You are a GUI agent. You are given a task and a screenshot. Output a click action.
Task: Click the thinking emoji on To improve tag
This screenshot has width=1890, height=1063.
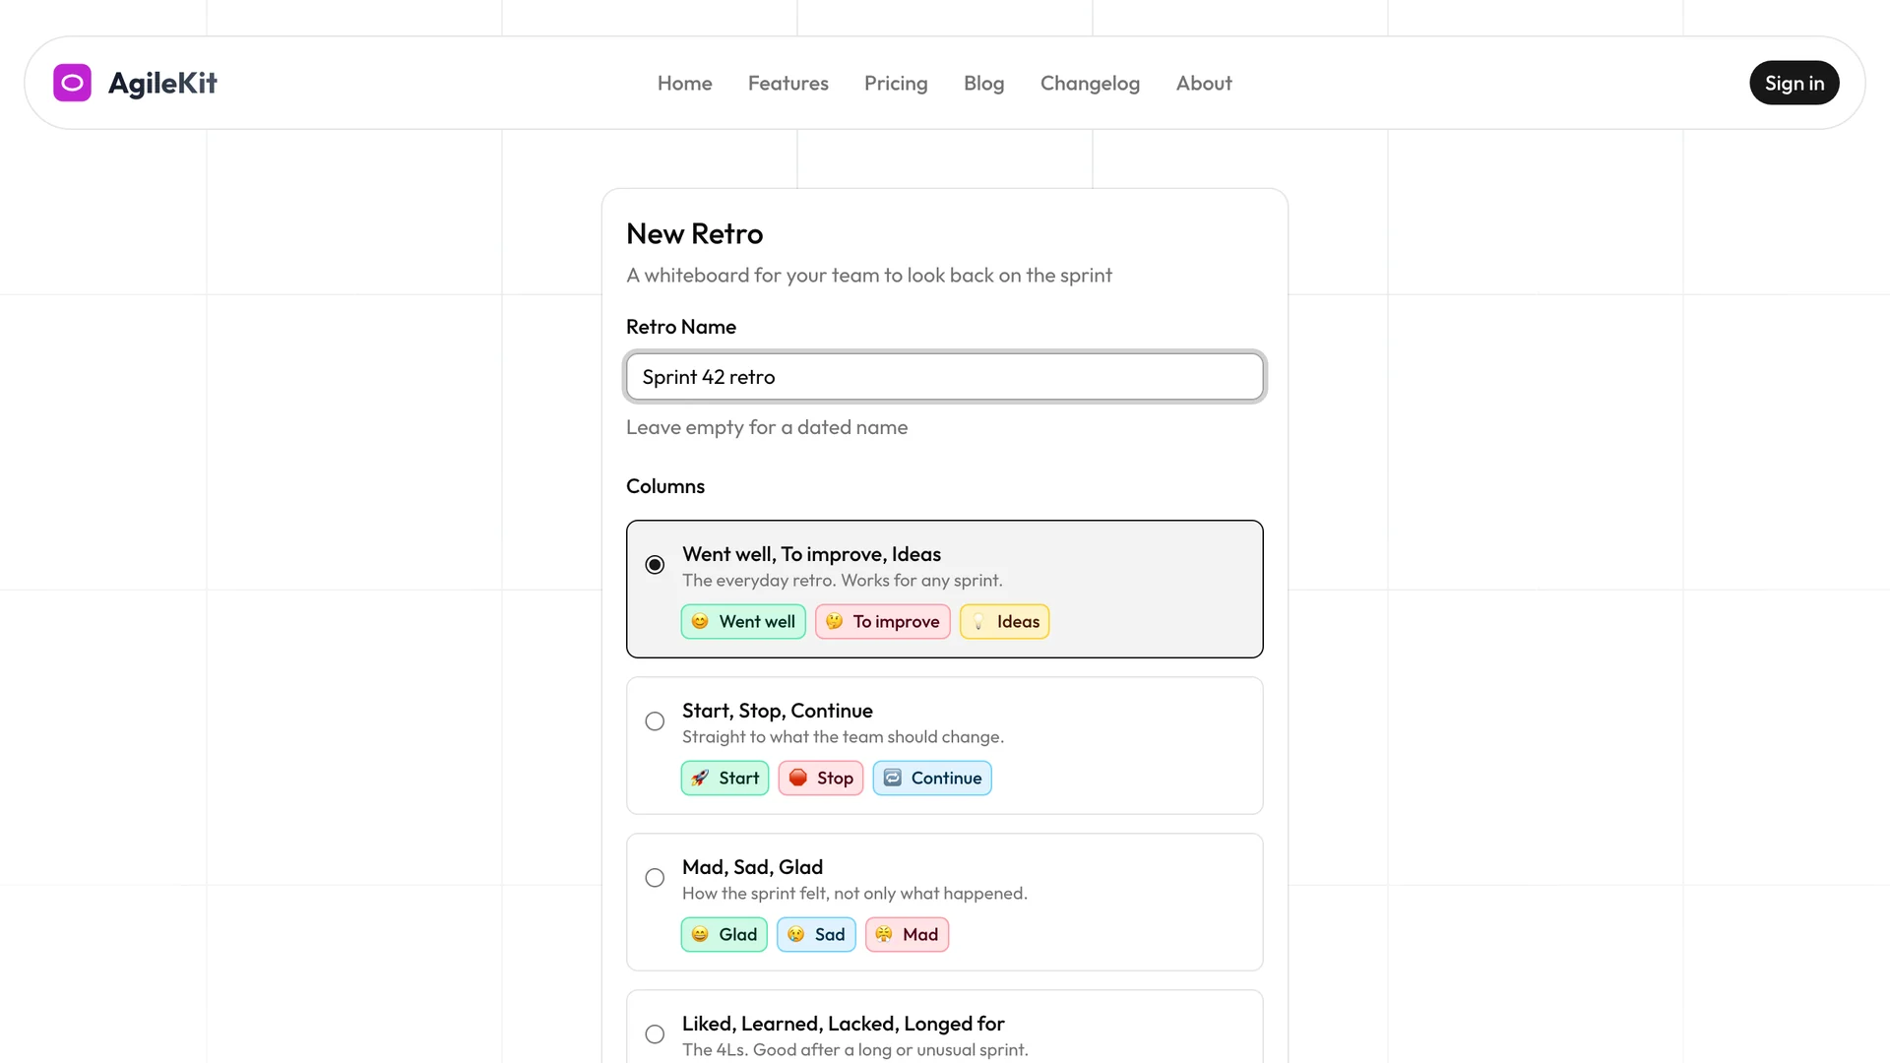tap(834, 621)
